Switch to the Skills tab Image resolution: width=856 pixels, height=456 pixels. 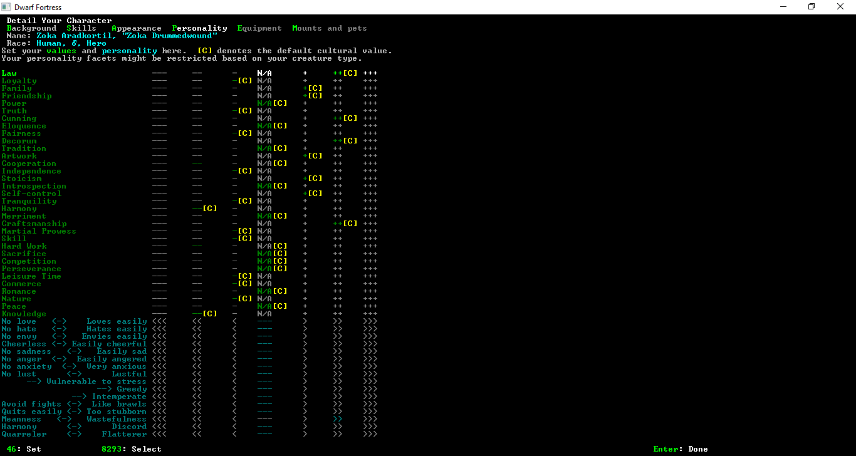tap(81, 28)
